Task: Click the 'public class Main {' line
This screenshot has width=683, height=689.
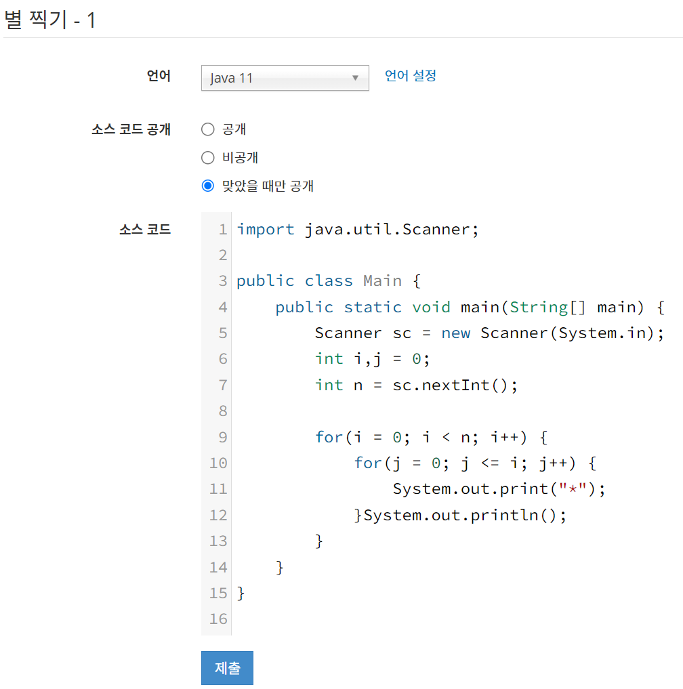Action: [329, 280]
